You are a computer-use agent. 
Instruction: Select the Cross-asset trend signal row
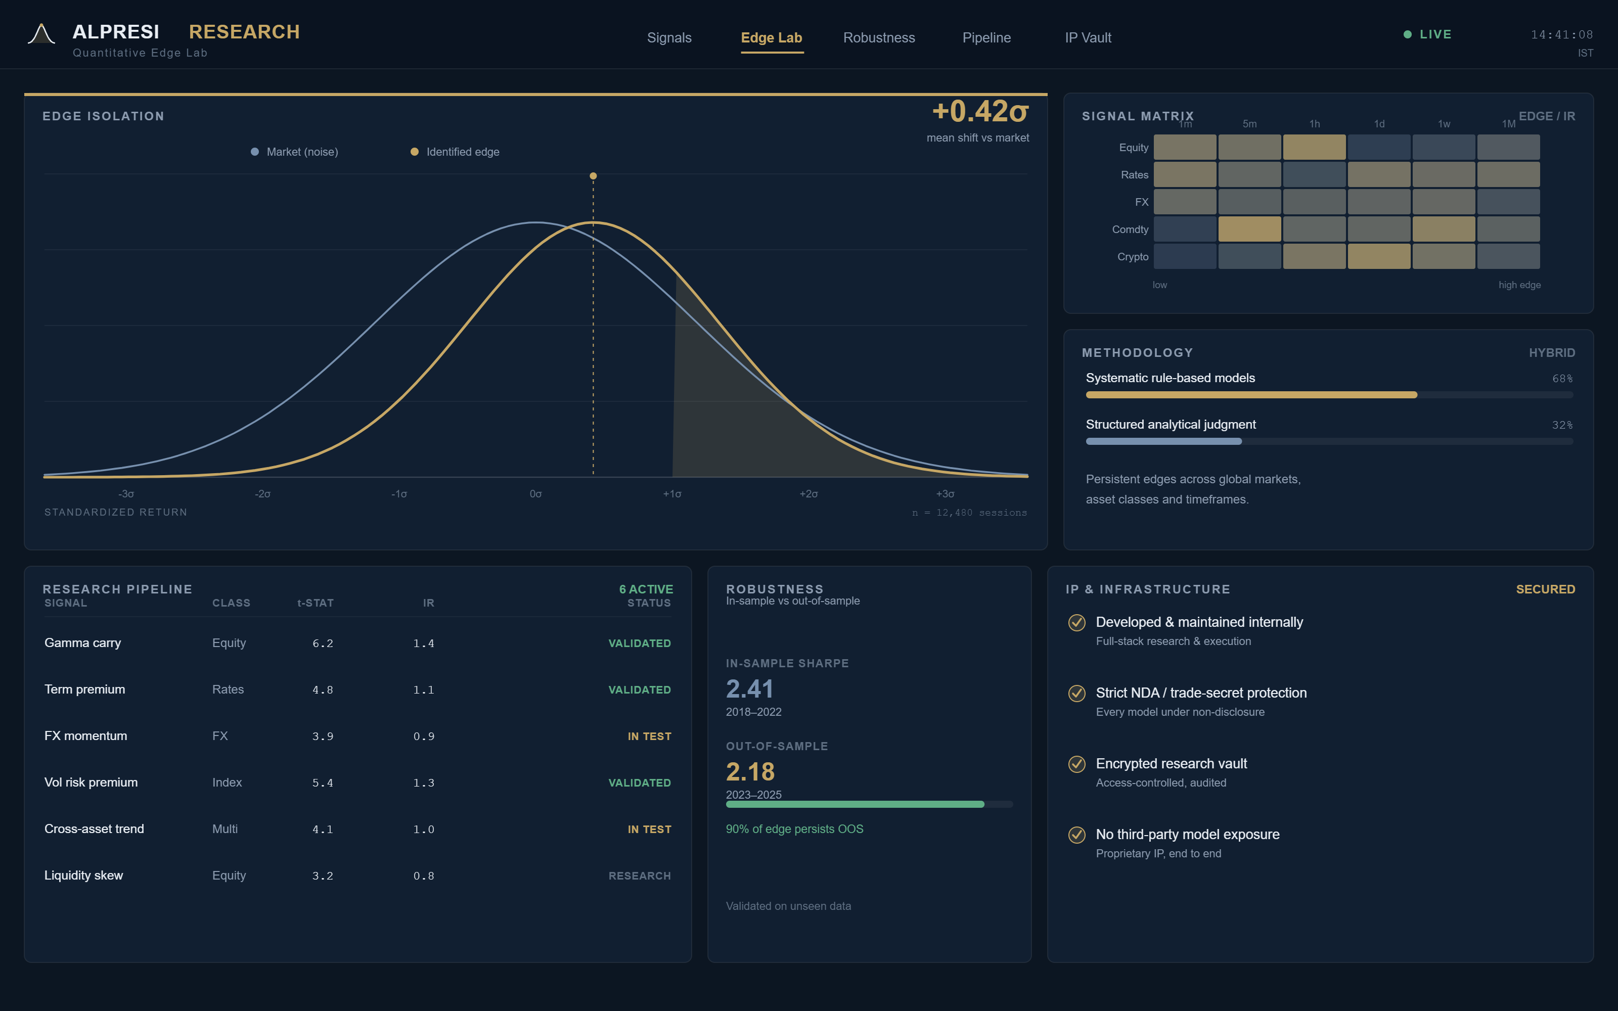pyautogui.click(x=357, y=829)
